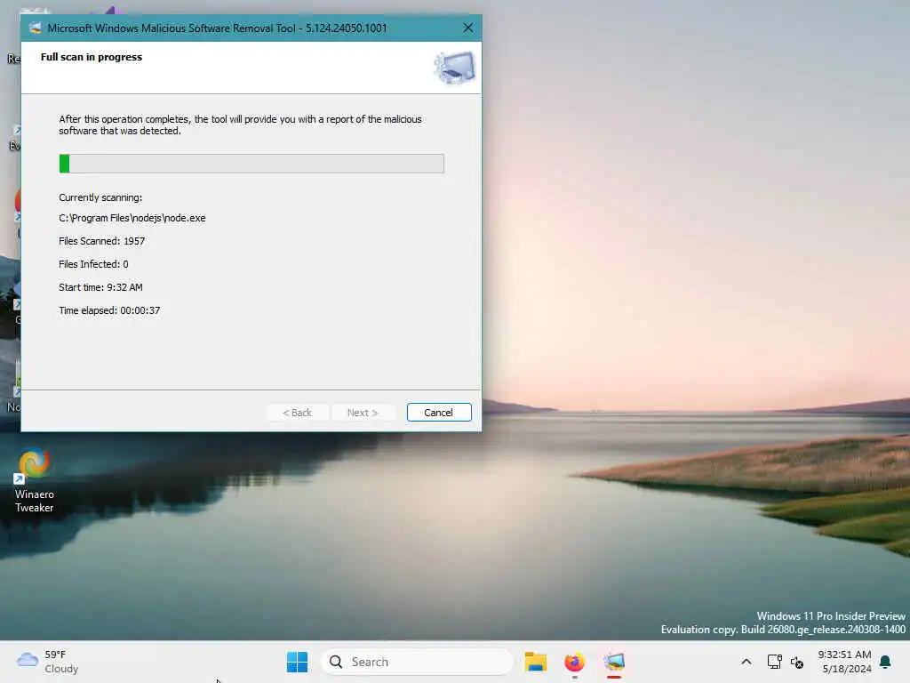
Task: Open the weather widget showing 59°F Cloudy
Action: [x=48, y=662]
